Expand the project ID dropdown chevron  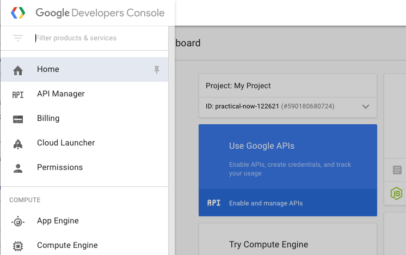click(366, 106)
